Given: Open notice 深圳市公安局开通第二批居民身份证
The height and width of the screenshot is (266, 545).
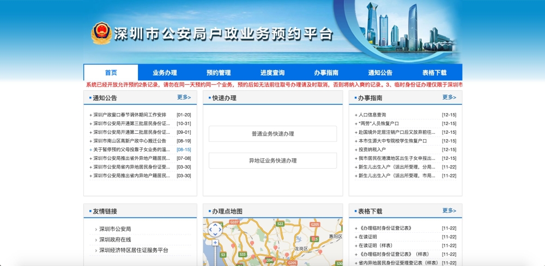Looking at the screenshot, I should point(132,132).
